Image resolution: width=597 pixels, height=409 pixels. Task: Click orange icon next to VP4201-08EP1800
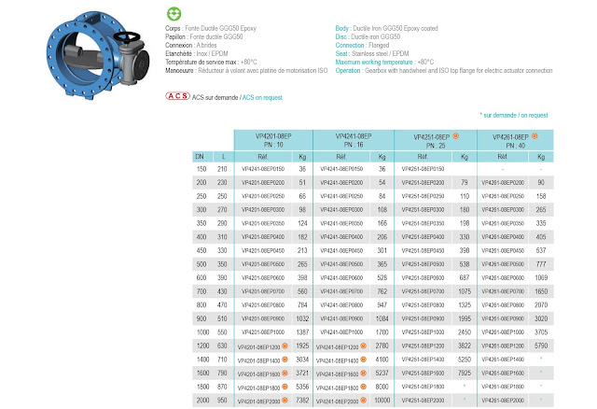(x=285, y=387)
